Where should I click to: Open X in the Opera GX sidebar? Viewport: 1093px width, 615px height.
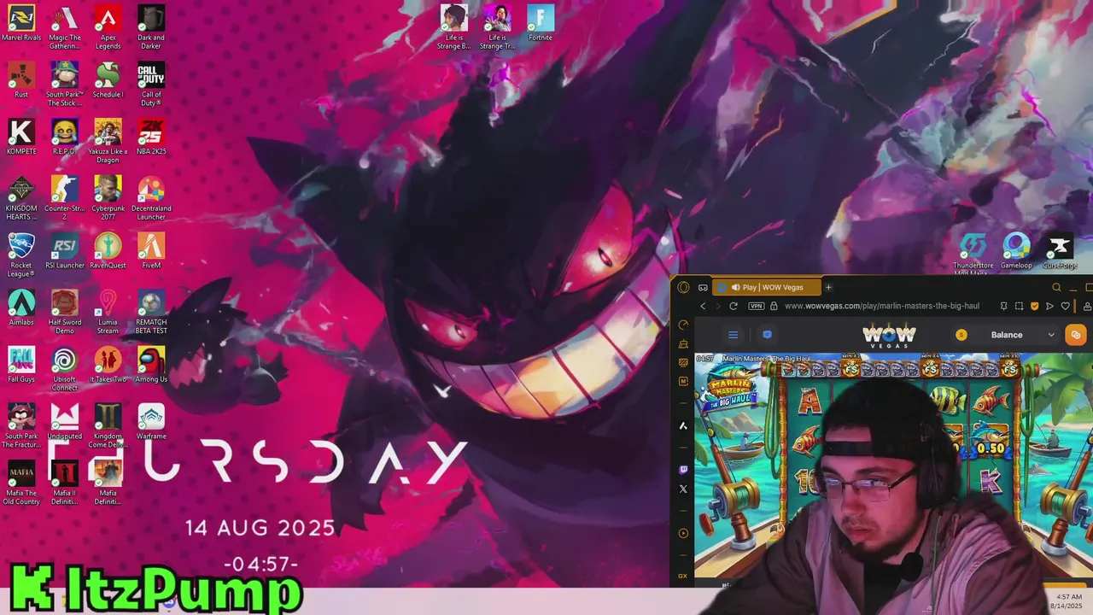point(683,489)
